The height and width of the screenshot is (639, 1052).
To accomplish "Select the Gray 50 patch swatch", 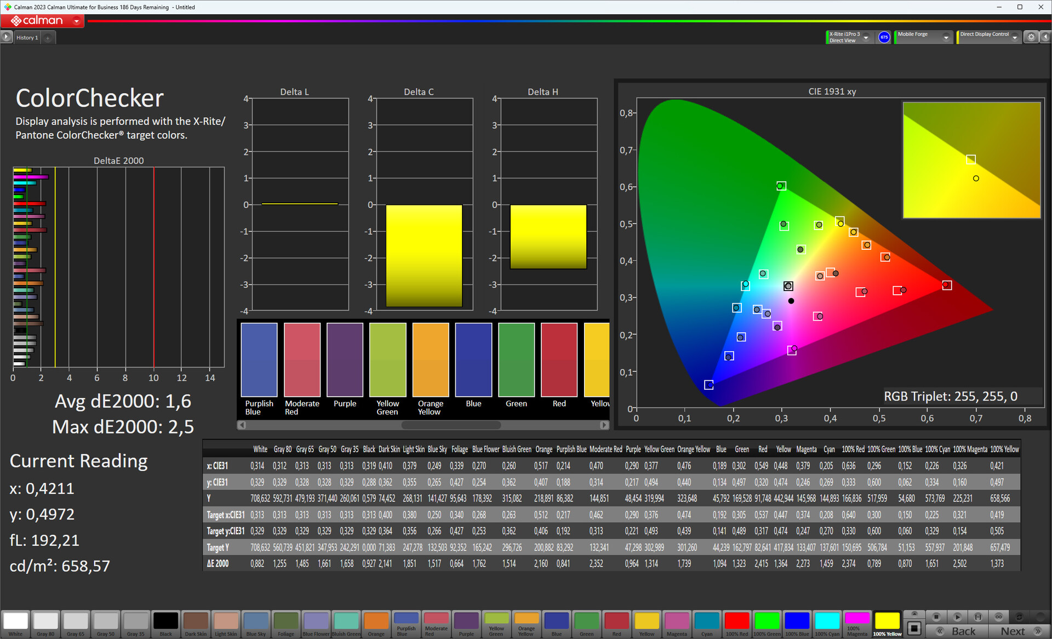I will pyautogui.click(x=106, y=624).
